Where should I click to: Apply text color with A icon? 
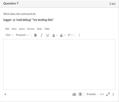[x=54, y=35]
